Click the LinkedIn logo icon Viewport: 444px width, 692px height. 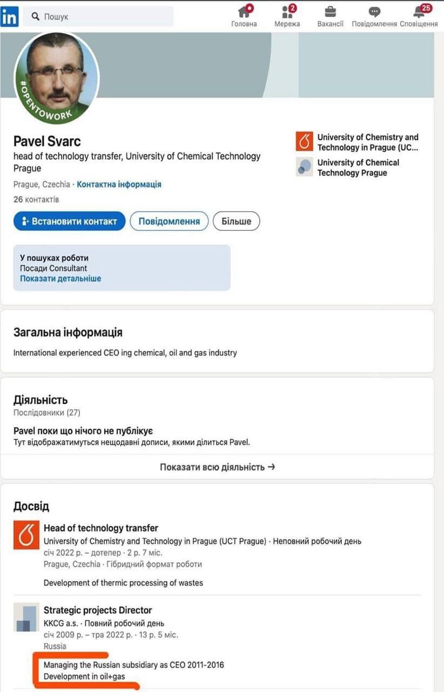[x=9, y=16]
